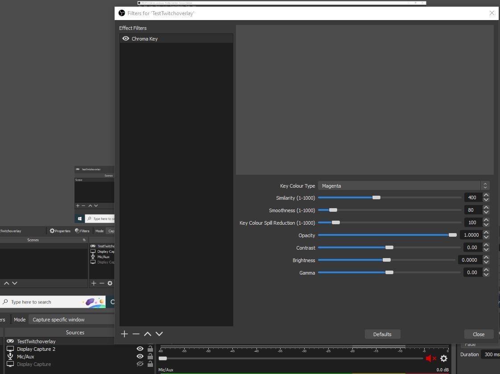Move the filter up with the up arrow icon
Image resolution: width=500 pixels, height=374 pixels.
click(147, 333)
